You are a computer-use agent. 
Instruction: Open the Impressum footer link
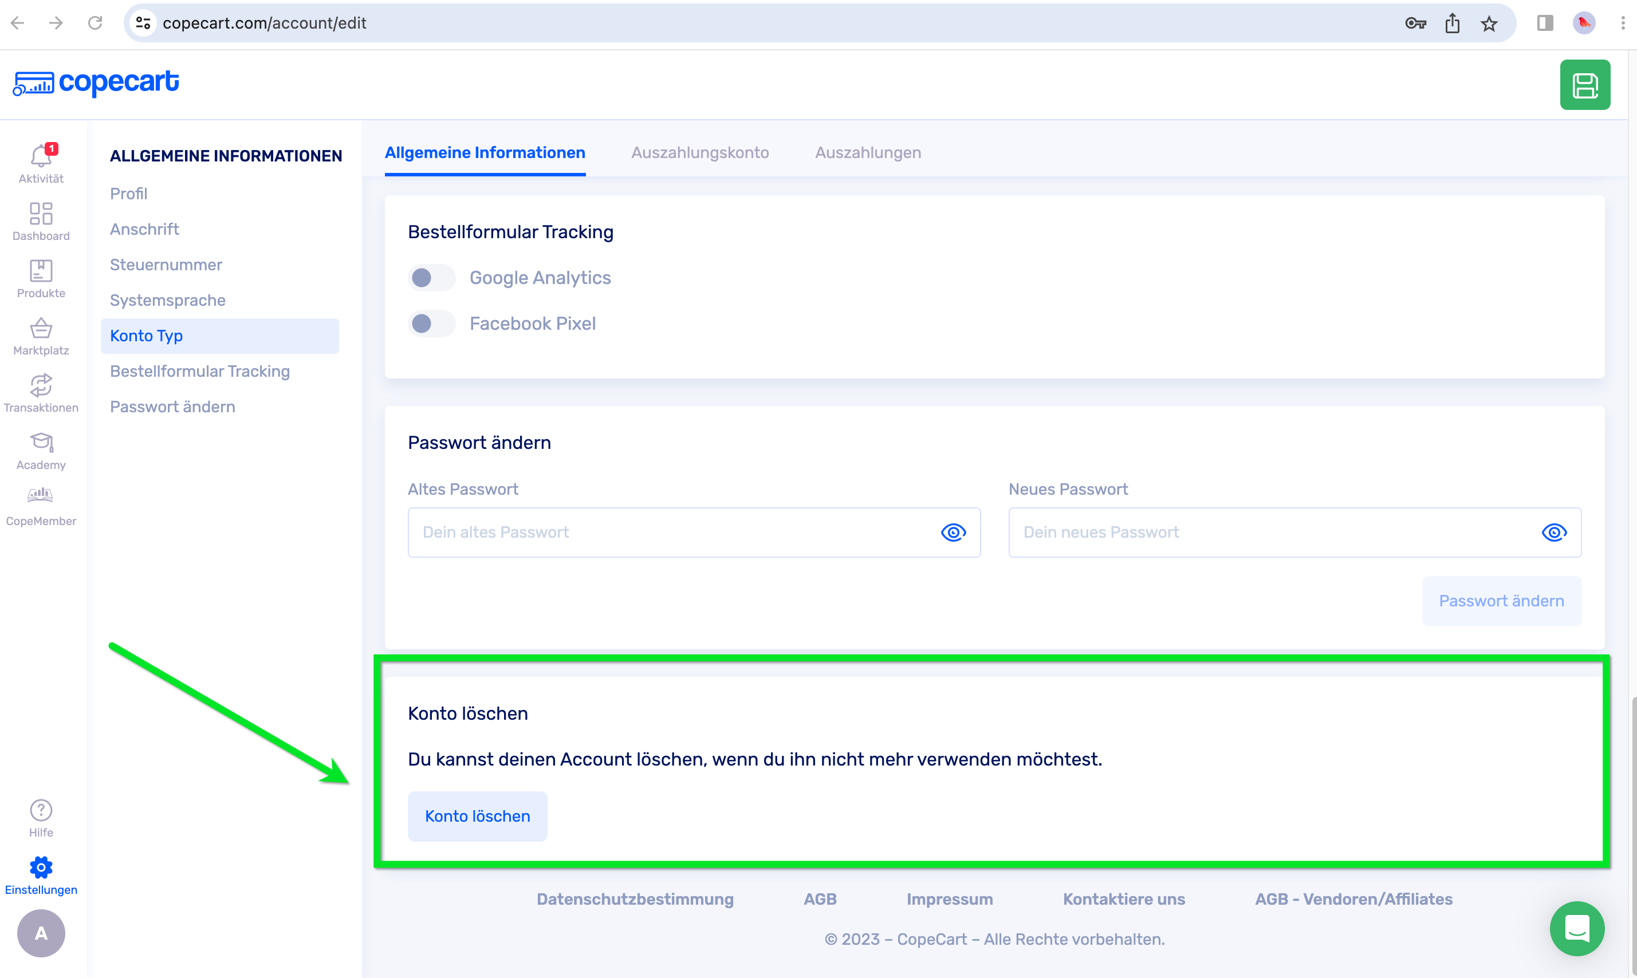(x=949, y=899)
